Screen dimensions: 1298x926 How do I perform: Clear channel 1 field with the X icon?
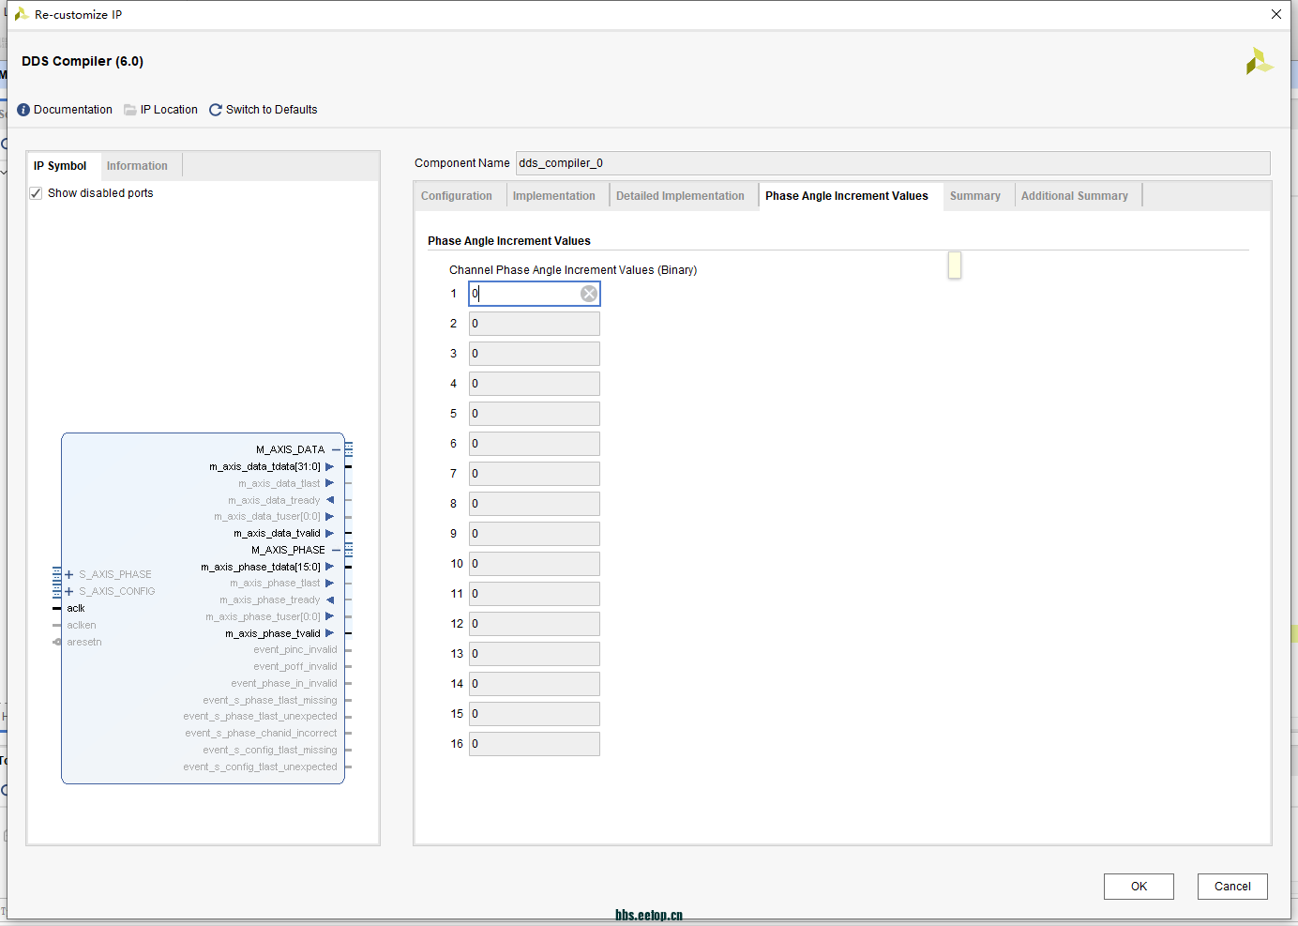[589, 294]
